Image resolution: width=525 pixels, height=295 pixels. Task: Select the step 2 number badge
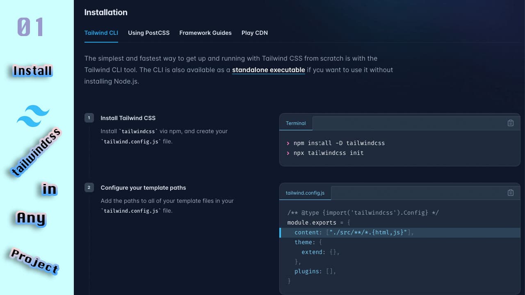[x=89, y=187]
